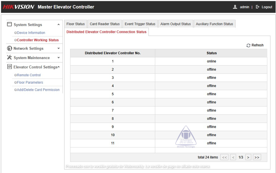The width and height of the screenshot is (276, 173).
Task: Collapse the System Settings section
Action: [58, 24]
